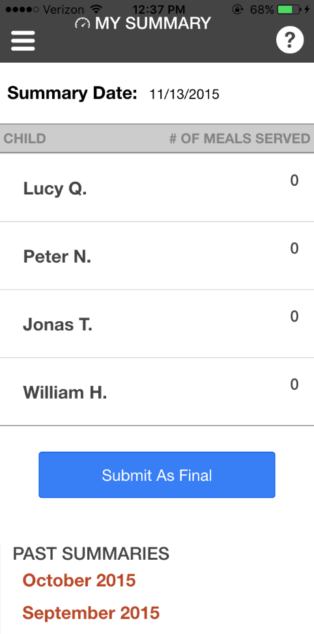Tap the # OF MEALS SERVED header
Viewport: 314px width, 634px height.
[240, 139]
